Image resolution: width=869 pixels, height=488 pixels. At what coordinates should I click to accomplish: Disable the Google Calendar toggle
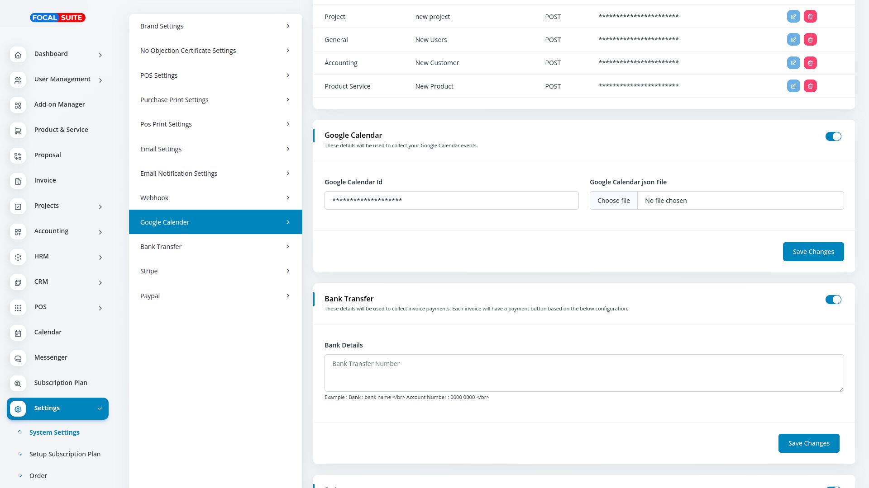click(x=833, y=136)
